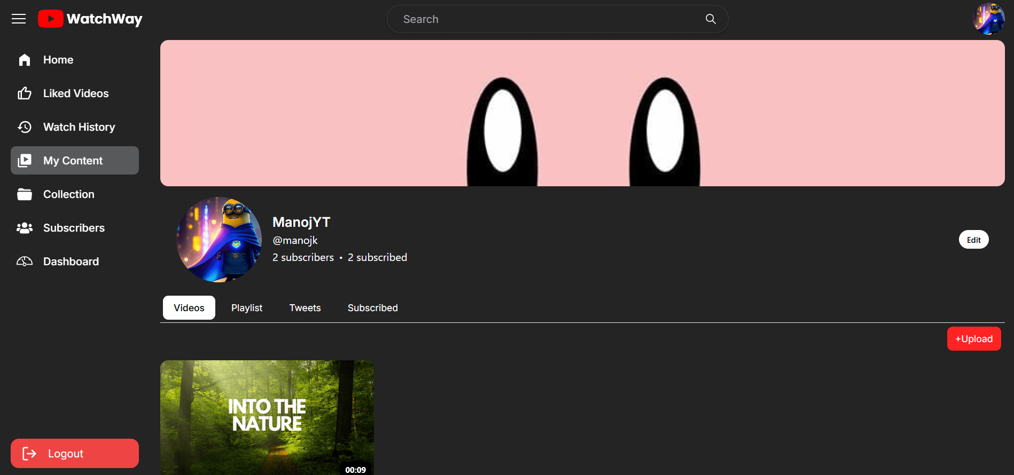Click the Logout button
Screen dimensions: 1014x475
75,453
